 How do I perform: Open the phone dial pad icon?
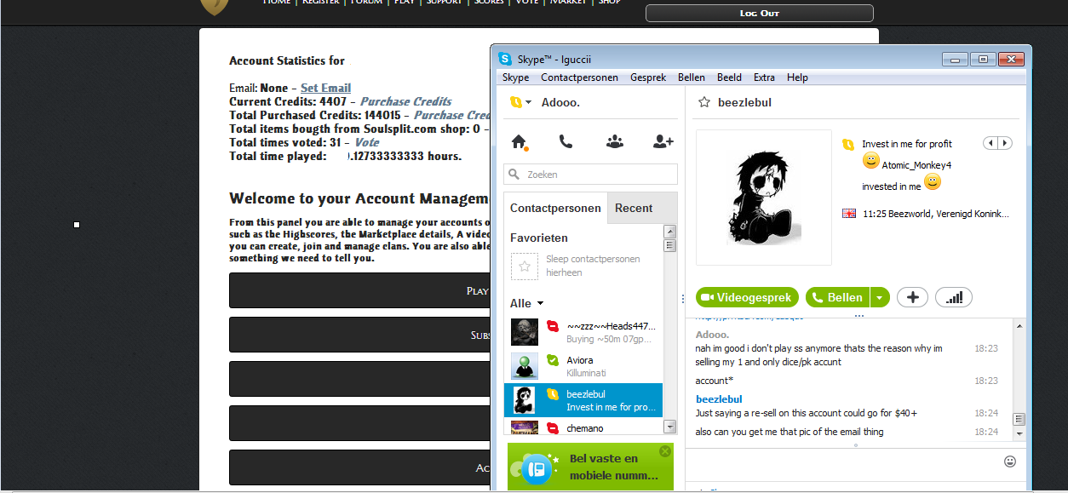(x=566, y=142)
